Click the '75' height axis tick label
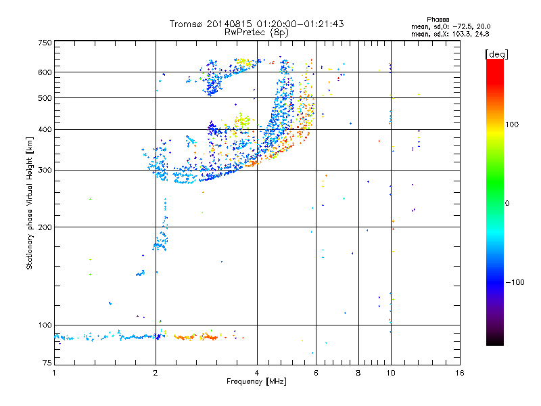Screen dimensions: 541x406 47,363
